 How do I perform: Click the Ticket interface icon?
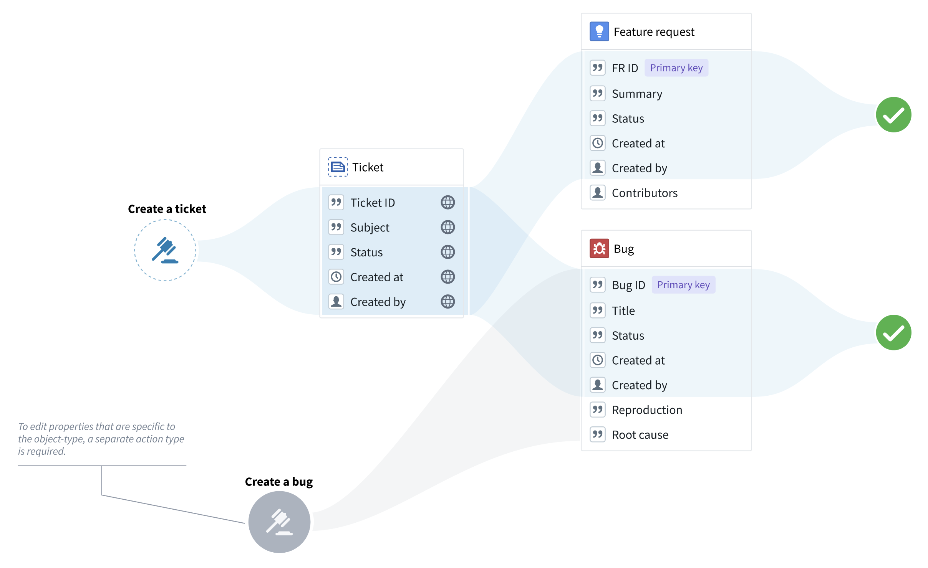coord(338,167)
